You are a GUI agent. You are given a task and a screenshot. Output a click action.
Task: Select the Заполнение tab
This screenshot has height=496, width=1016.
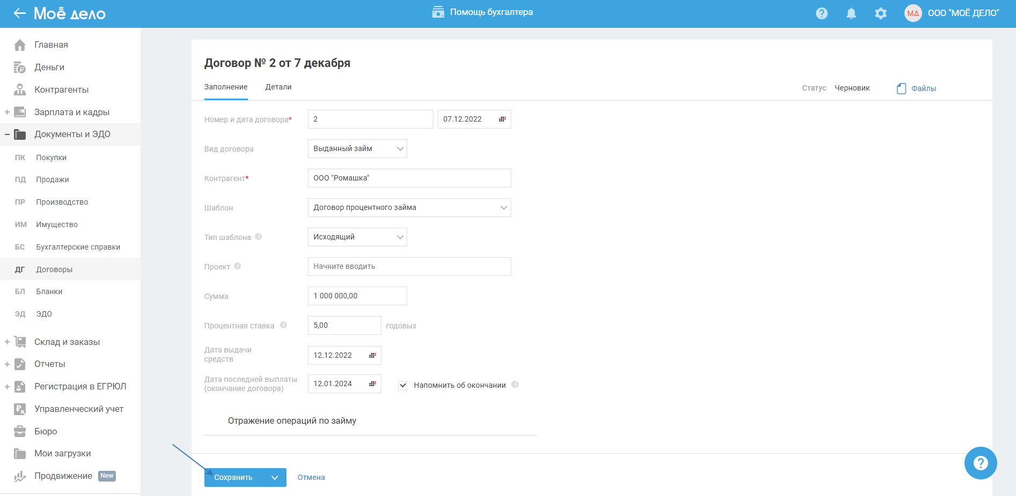tap(226, 87)
